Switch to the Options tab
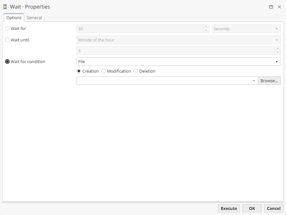286x215 pixels. (x=14, y=18)
